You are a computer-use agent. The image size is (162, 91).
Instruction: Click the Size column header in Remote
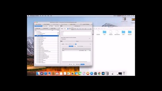(x=86, y=51)
